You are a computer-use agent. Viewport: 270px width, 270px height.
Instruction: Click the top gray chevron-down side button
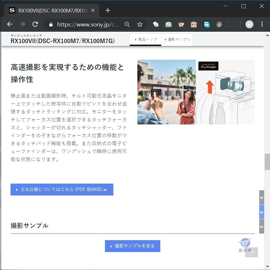tap(262, 198)
